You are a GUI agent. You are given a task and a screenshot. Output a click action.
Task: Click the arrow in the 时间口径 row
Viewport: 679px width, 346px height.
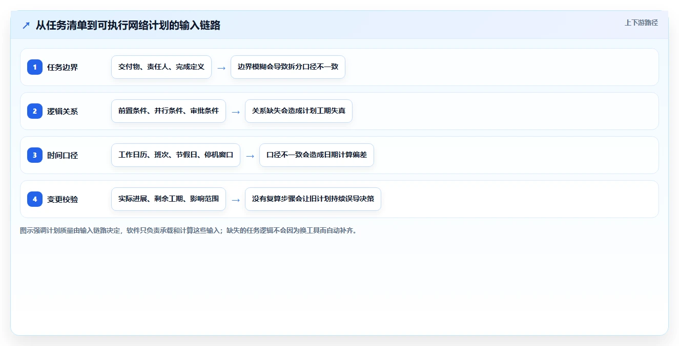pyautogui.click(x=250, y=156)
